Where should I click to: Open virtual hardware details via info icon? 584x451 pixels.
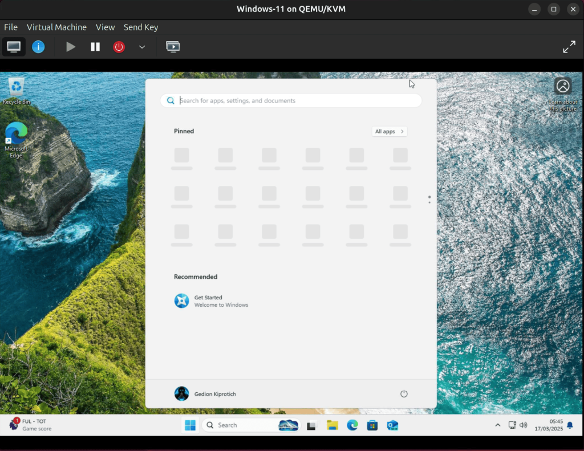click(38, 47)
